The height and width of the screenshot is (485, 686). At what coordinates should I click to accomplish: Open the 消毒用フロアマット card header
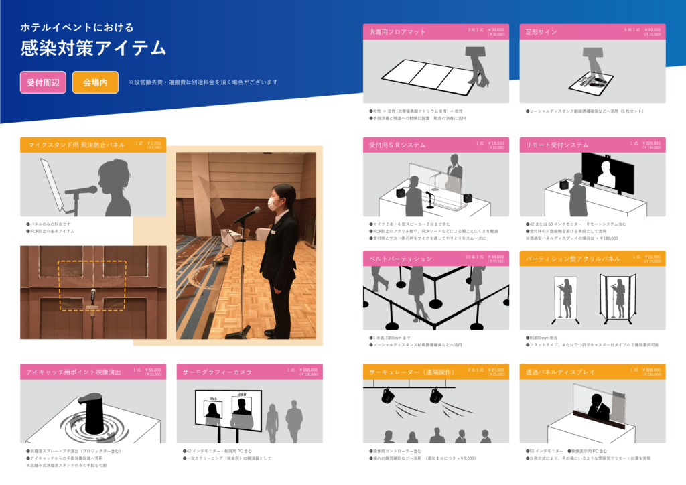(435, 32)
